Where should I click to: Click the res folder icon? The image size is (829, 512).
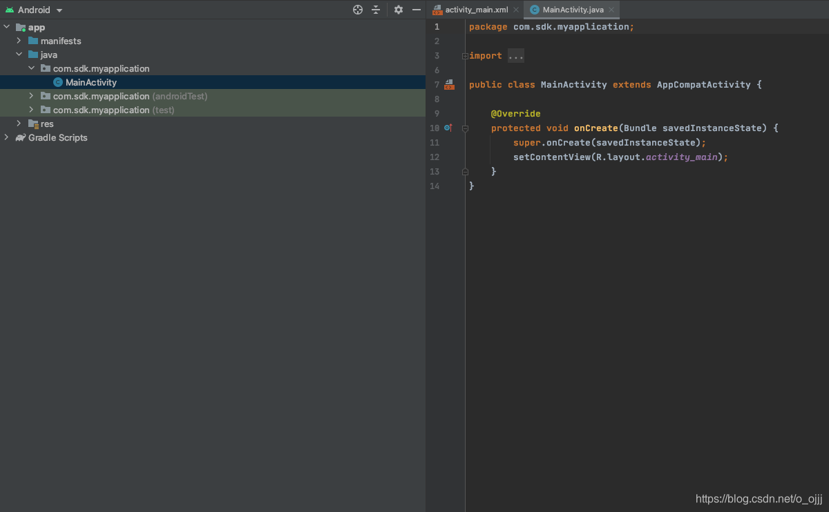click(33, 124)
